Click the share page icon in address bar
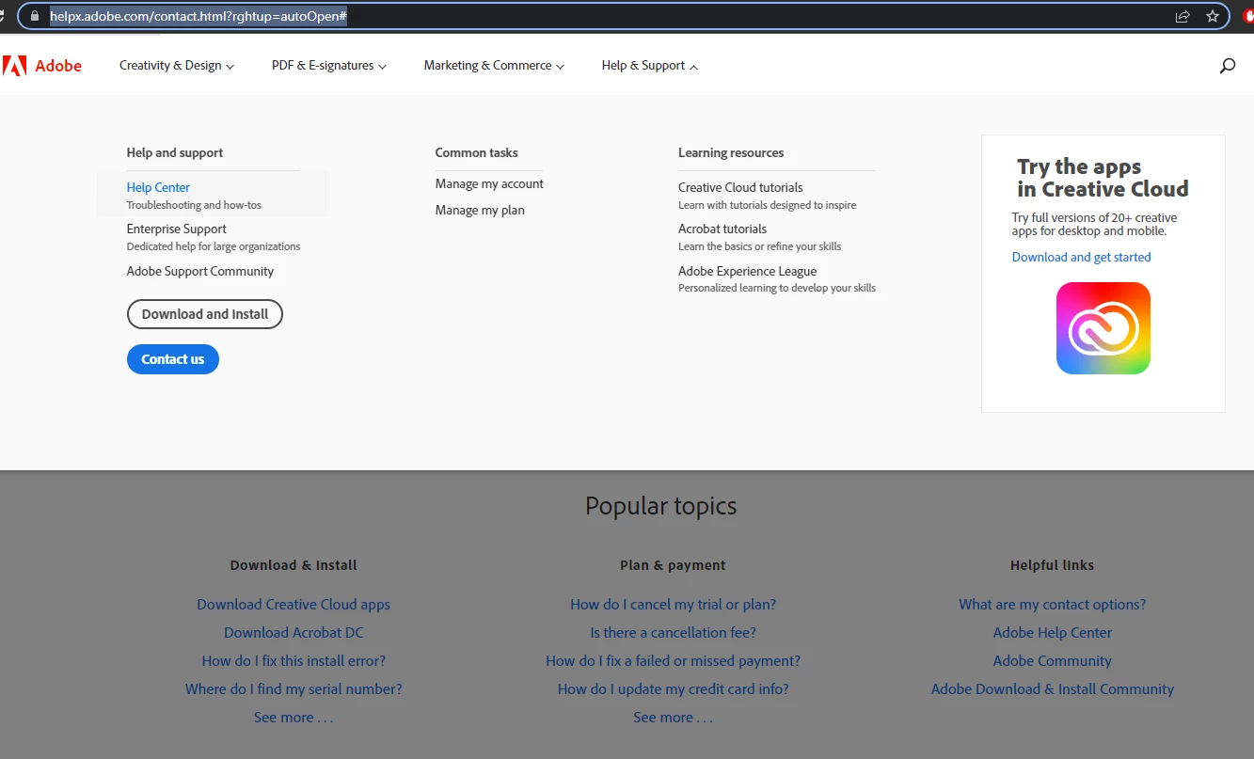This screenshot has height=759, width=1254. (x=1183, y=16)
